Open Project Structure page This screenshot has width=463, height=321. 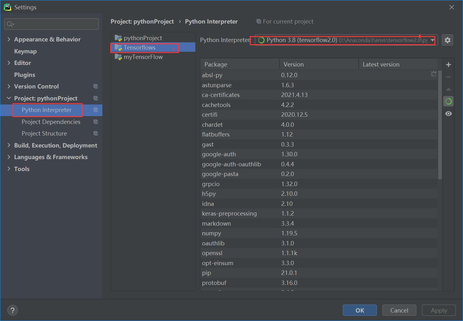click(x=44, y=133)
